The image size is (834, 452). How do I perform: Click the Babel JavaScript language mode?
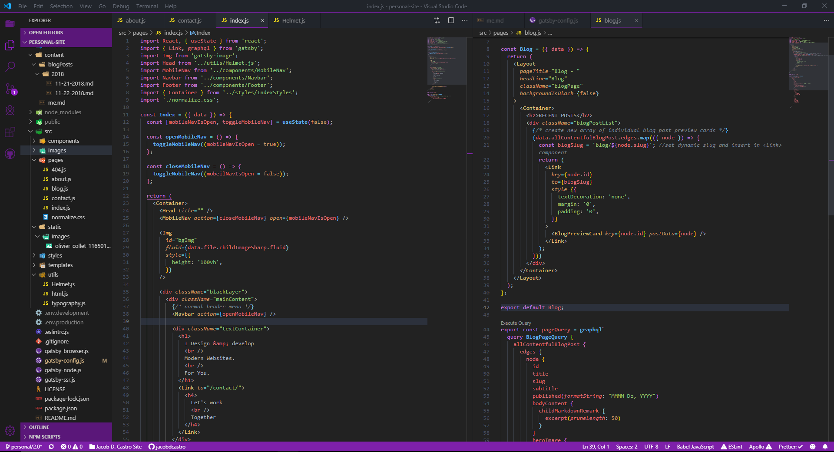pyautogui.click(x=695, y=447)
